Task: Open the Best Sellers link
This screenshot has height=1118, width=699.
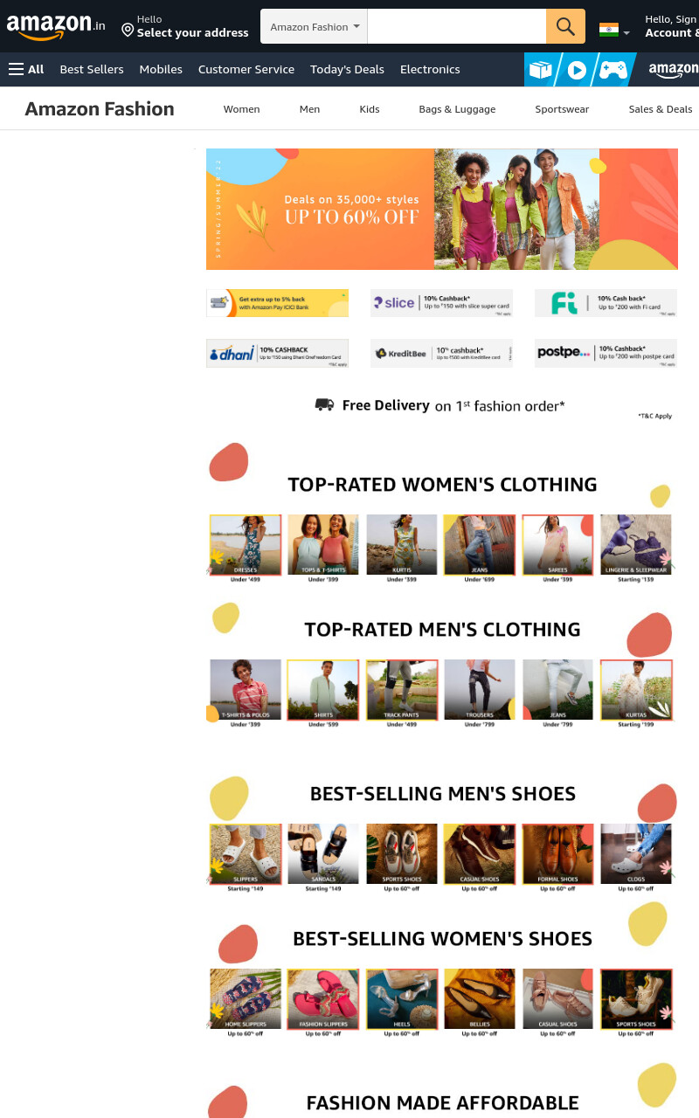Action: pyautogui.click(x=92, y=69)
